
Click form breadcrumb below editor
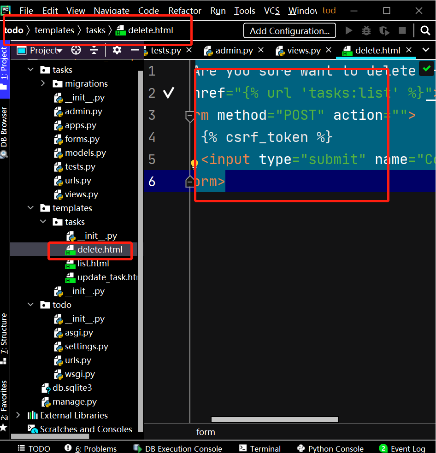click(x=206, y=432)
